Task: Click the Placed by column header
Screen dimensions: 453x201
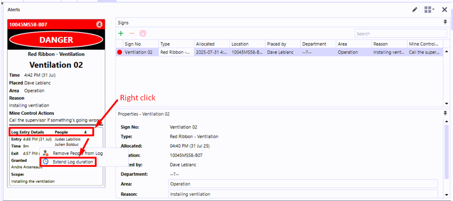Action: (x=276, y=44)
